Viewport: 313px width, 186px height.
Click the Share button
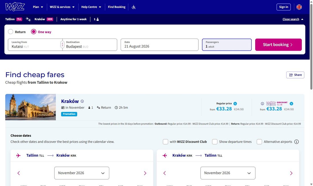coord(295,75)
